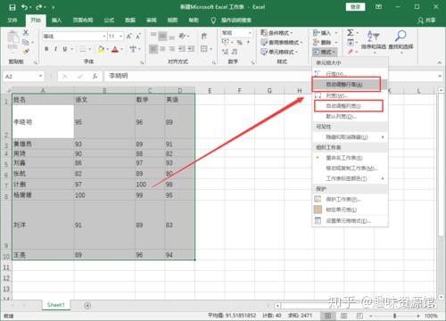Click the Sheet1 tab
446x321 pixels.
(x=55, y=305)
